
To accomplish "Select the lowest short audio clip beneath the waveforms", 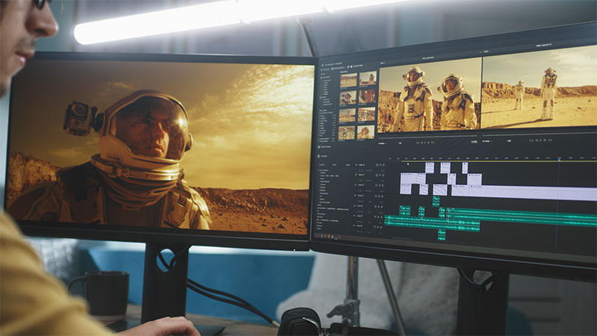I will coord(441,235).
